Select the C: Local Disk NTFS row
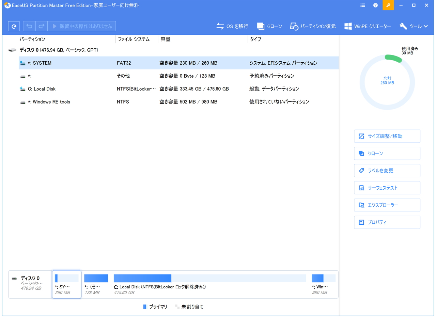Screen dimensions: 436x318 136,89
